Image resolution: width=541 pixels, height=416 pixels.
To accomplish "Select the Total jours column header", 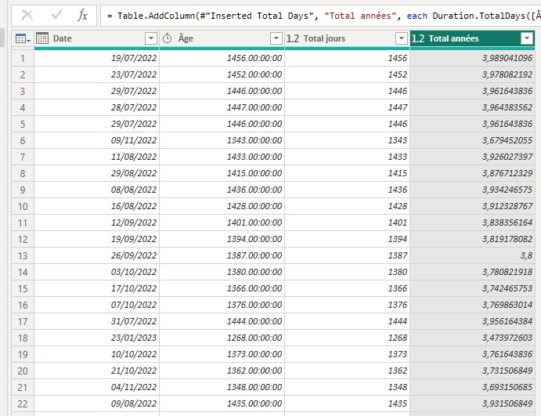I will click(347, 38).
